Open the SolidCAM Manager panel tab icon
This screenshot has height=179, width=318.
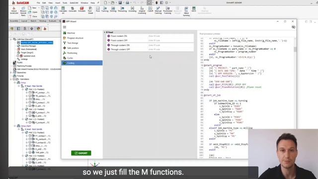(x=45, y=29)
